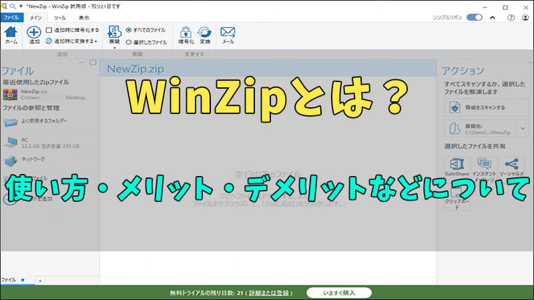The width and height of the screenshot is (534, 300).
Task: Open the help question mark icon
Action: [511, 18]
